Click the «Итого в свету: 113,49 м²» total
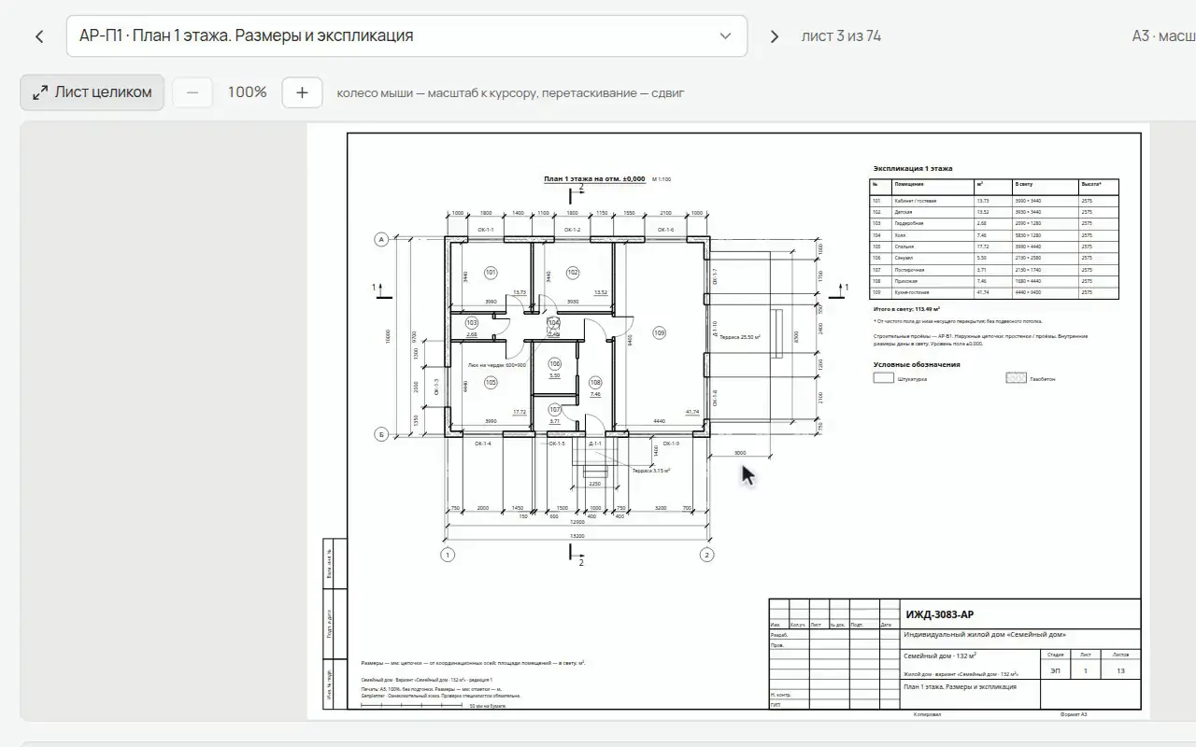This screenshot has width=1196, height=747. pos(906,308)
